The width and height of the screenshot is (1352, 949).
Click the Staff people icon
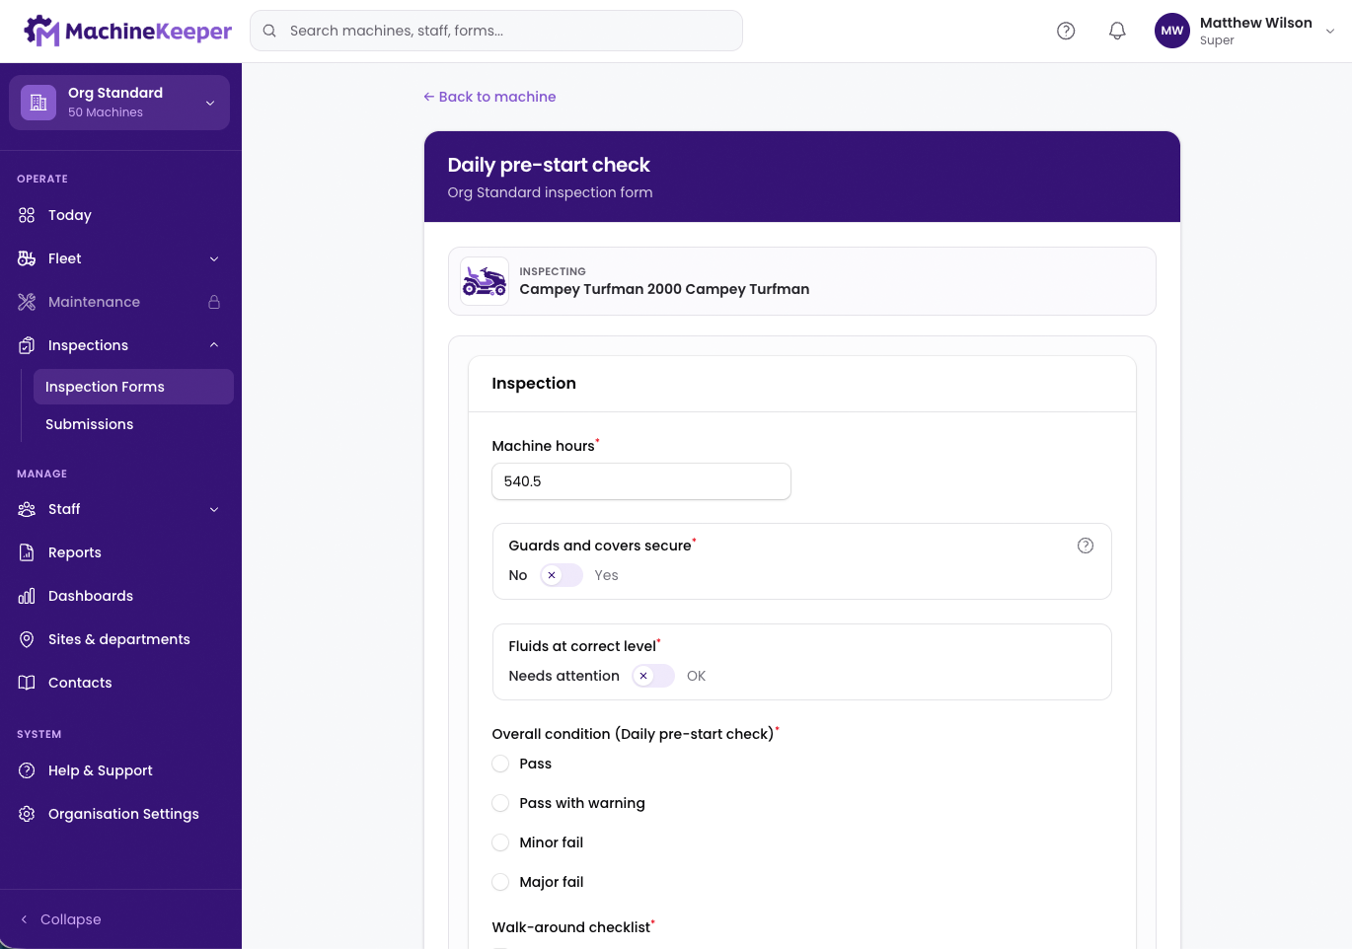point(27,509)
